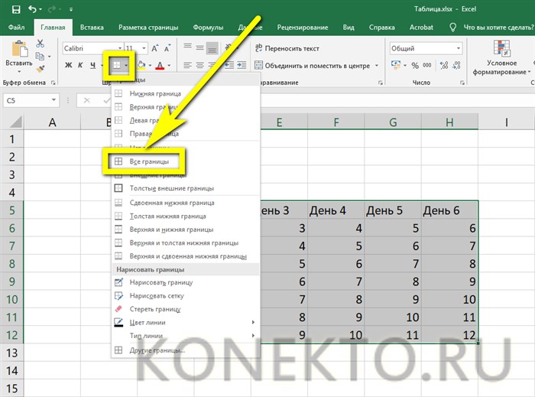Viewport: 535px width, 397px height.
Task: Activate the Format Painter brush
Action: 41,69
